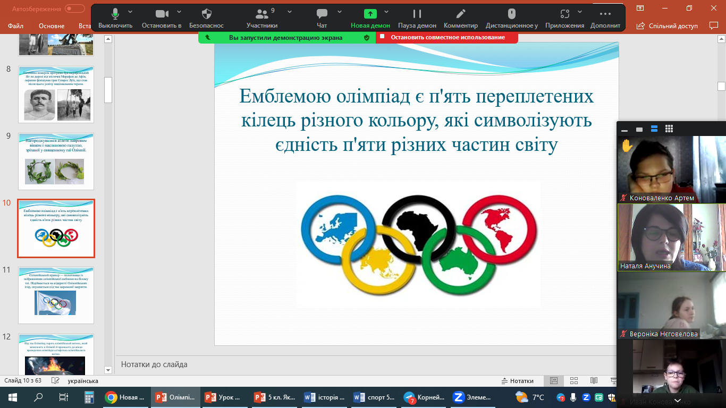Image resolution: width=726 pixels, height=408 pixels.
Task: Select slide 11 Olympic flag thumbnail
Action: (x=56, y=295)
